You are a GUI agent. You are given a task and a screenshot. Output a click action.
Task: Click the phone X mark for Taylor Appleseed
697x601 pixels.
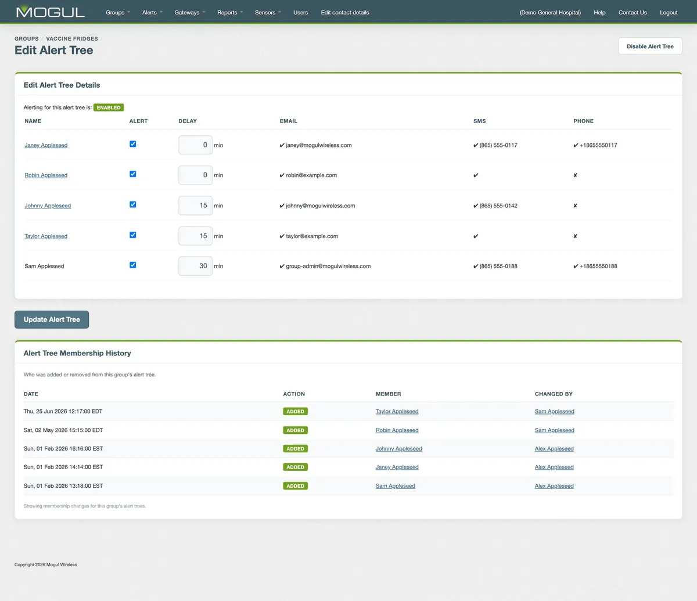pyautogui.click(x=575, y=236)
